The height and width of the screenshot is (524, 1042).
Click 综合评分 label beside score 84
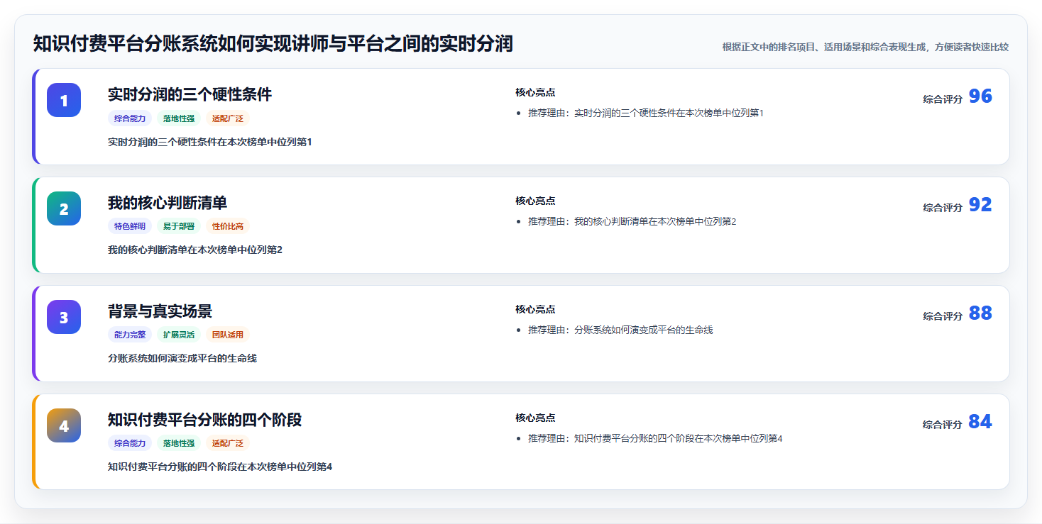click(943, 425)
